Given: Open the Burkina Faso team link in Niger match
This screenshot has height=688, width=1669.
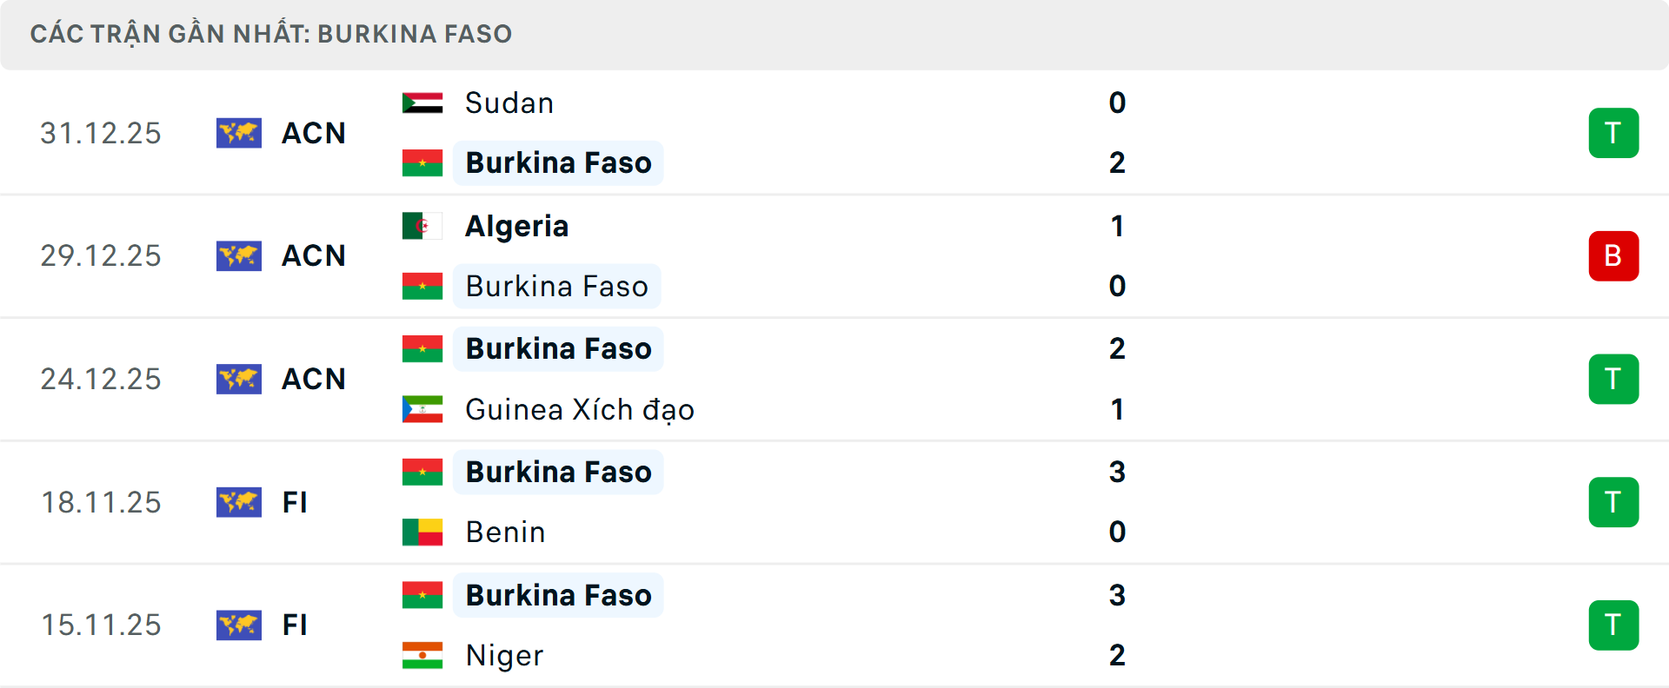Looking at the screenshot, I should (558, 595).
